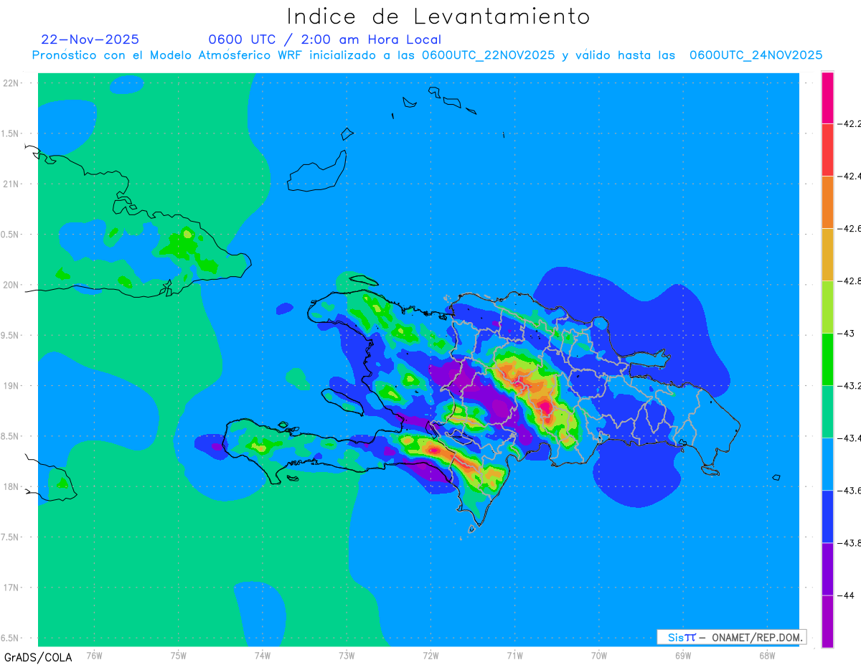
Task: Pick the dark orange colorbar segment
Action: [827, 202]
